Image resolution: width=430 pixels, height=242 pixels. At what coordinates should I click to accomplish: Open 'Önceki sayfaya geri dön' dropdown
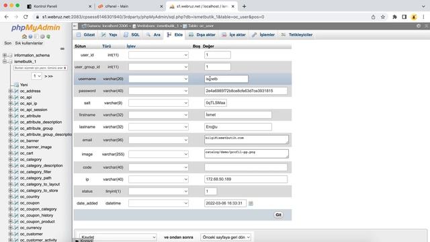(x=226, y=237)
